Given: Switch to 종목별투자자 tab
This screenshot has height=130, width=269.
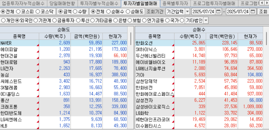Looking at the screenshot, I should pyautogui.click(x=175, y=3).
